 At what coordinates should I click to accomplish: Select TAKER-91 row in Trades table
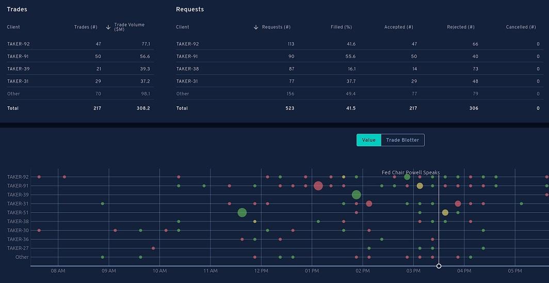point(80,56)
